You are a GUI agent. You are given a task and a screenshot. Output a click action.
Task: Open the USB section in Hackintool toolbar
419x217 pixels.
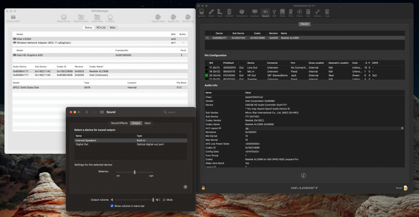274,13
